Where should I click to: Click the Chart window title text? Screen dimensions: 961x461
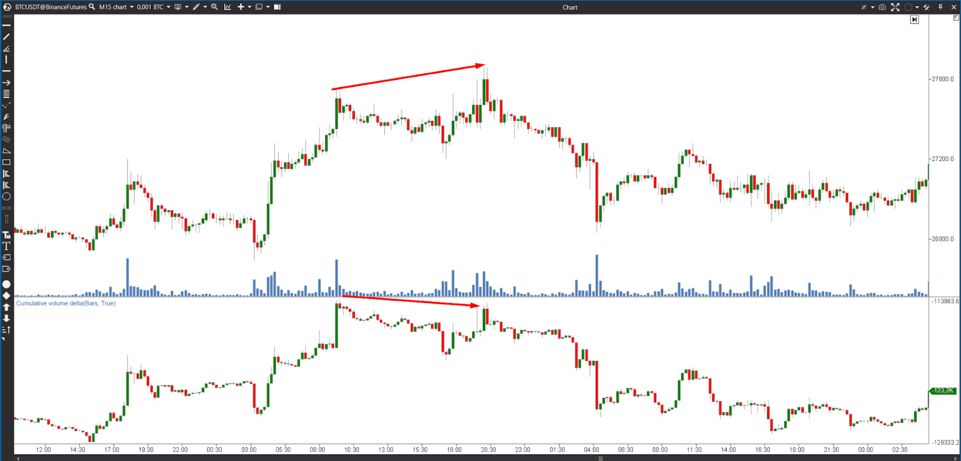[x=570, y=7]
